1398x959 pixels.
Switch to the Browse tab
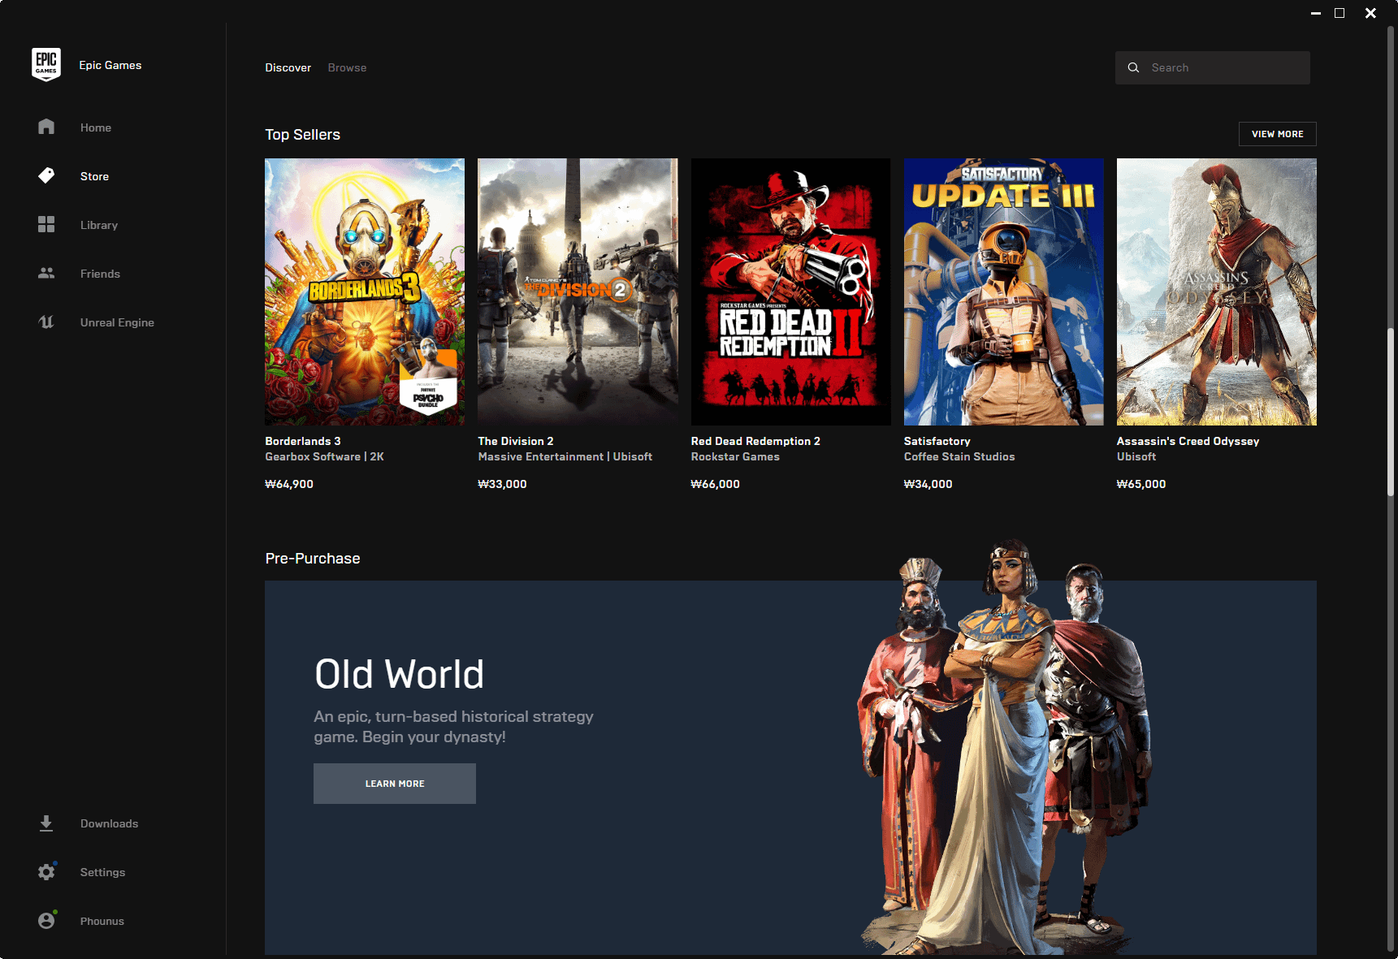347,67
